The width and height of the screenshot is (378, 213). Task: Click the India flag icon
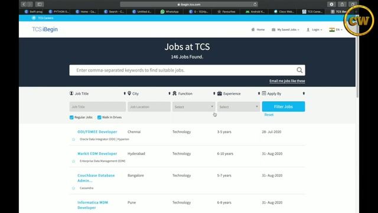332,30
